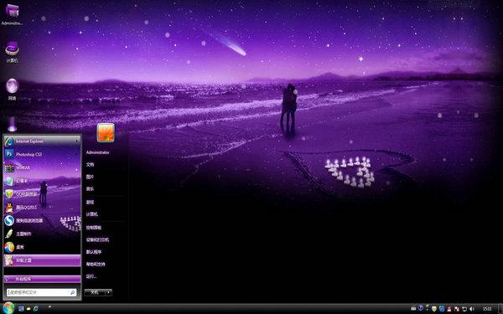Screen dimensions: 503x314
Task: Open 文档 (Documents) in Start menu
Action: (x=91, y=164)
